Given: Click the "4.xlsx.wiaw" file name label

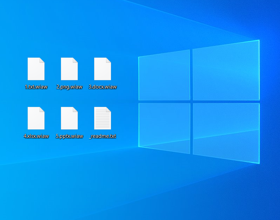Looking at the screenshot, I should click(x=36, y=136).
